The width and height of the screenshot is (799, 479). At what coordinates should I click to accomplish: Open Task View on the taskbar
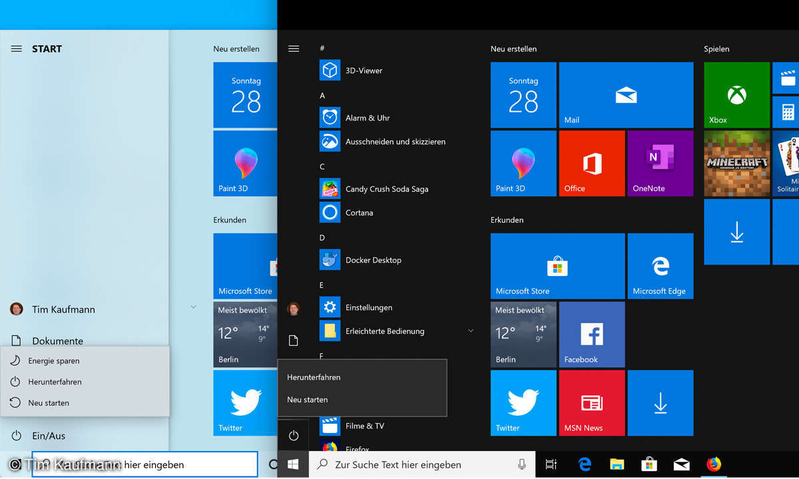point(551,464)
